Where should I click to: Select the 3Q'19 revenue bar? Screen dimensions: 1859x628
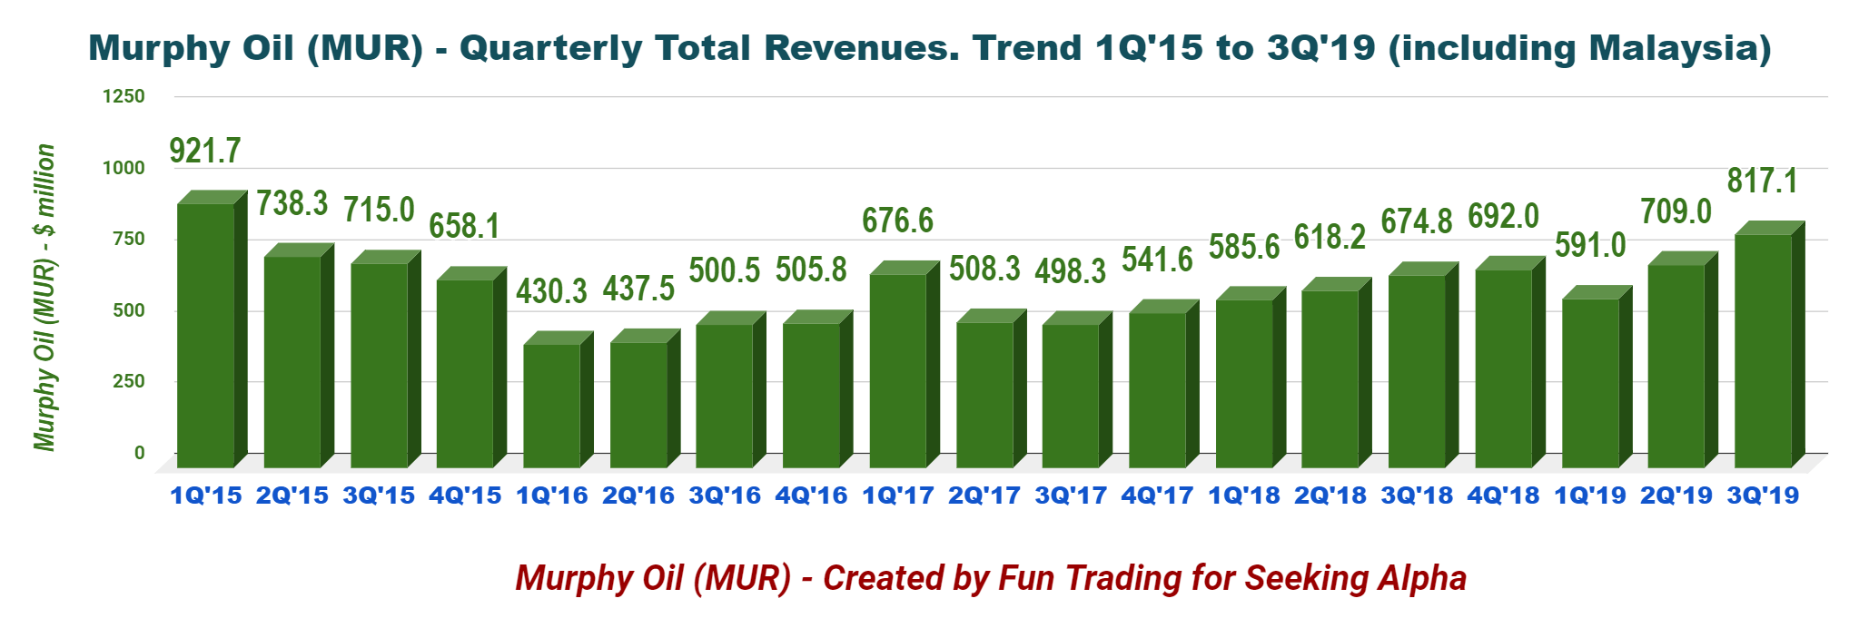[1763, 349]
